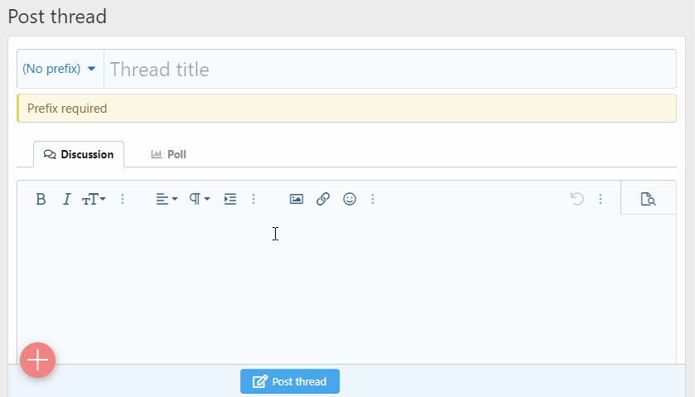Image resolution: width=695 pixels, height=397 pixels.
Task: Toggle italic text formatting
Action: point(66,199)
